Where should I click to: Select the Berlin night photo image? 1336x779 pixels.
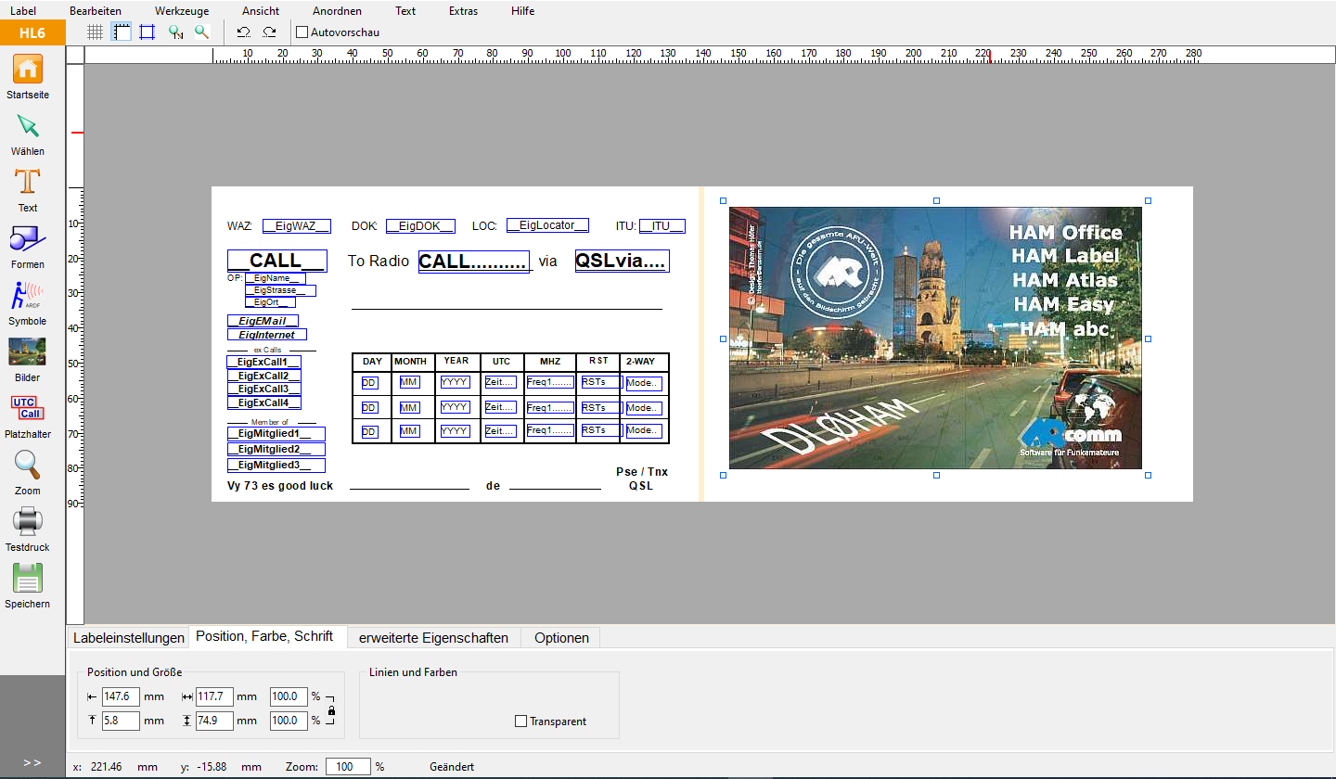point(935,338)
